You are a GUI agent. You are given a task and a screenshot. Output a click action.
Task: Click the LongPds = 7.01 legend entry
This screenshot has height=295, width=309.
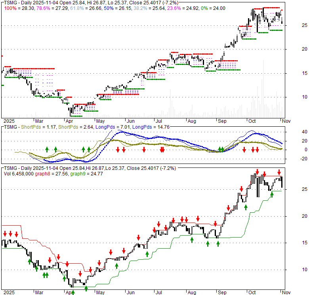pos(113,127)
